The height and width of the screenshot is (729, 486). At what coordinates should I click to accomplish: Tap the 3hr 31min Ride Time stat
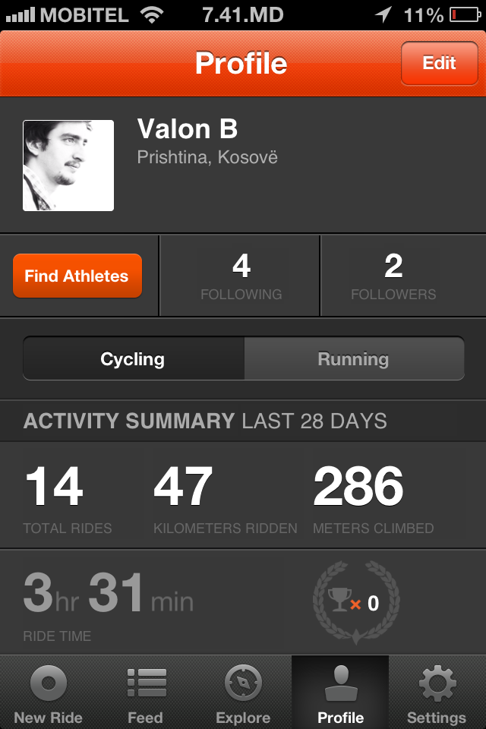[x=109, y=602]
